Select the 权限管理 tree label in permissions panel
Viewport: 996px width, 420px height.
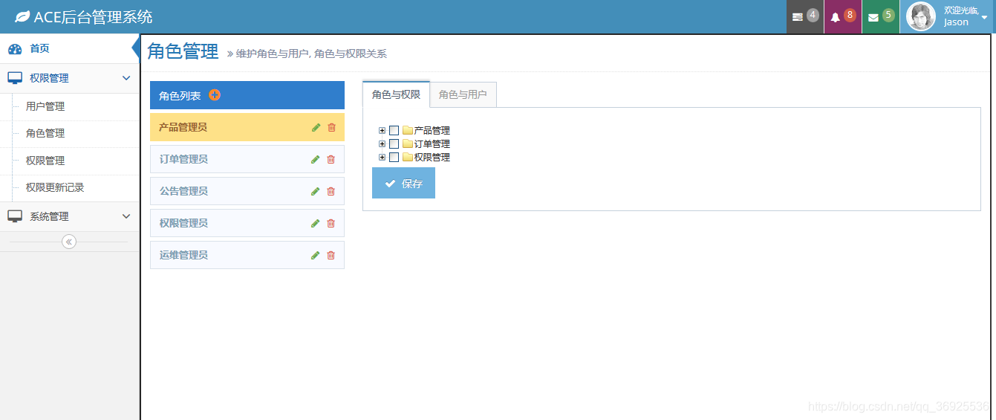pos(432,158)
